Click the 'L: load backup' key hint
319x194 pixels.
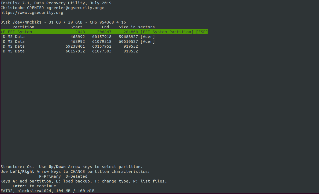pos(73,181)
